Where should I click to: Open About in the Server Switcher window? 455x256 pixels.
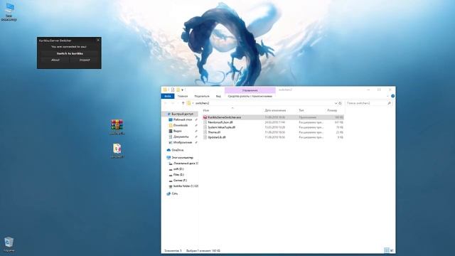[55, 60]
